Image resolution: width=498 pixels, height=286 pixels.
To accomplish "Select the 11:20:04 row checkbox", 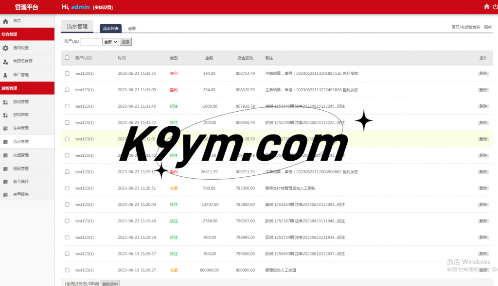I will click(67, 204).
